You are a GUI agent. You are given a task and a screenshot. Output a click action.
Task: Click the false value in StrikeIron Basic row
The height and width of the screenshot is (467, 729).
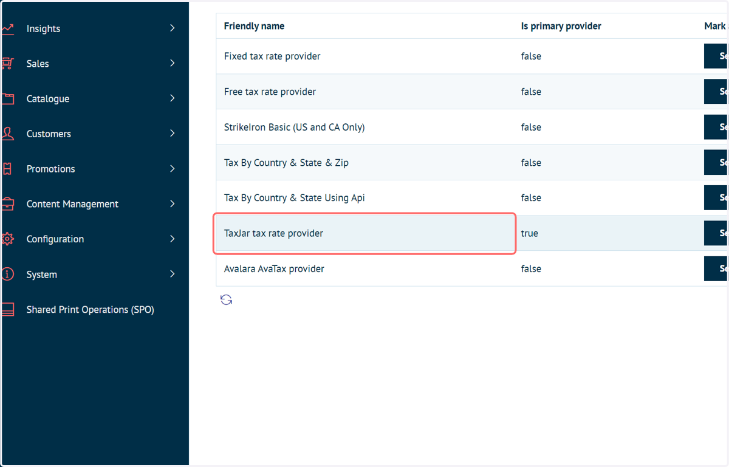(x=531, y=127)
